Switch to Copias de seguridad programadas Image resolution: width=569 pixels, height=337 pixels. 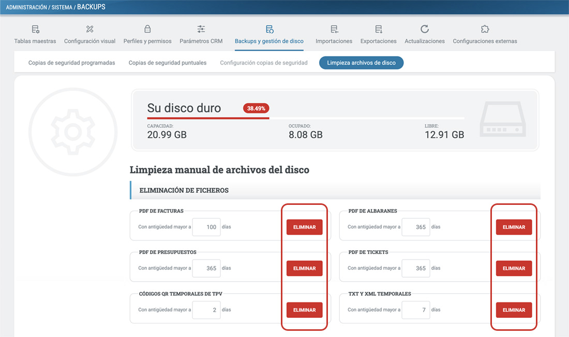71,62
